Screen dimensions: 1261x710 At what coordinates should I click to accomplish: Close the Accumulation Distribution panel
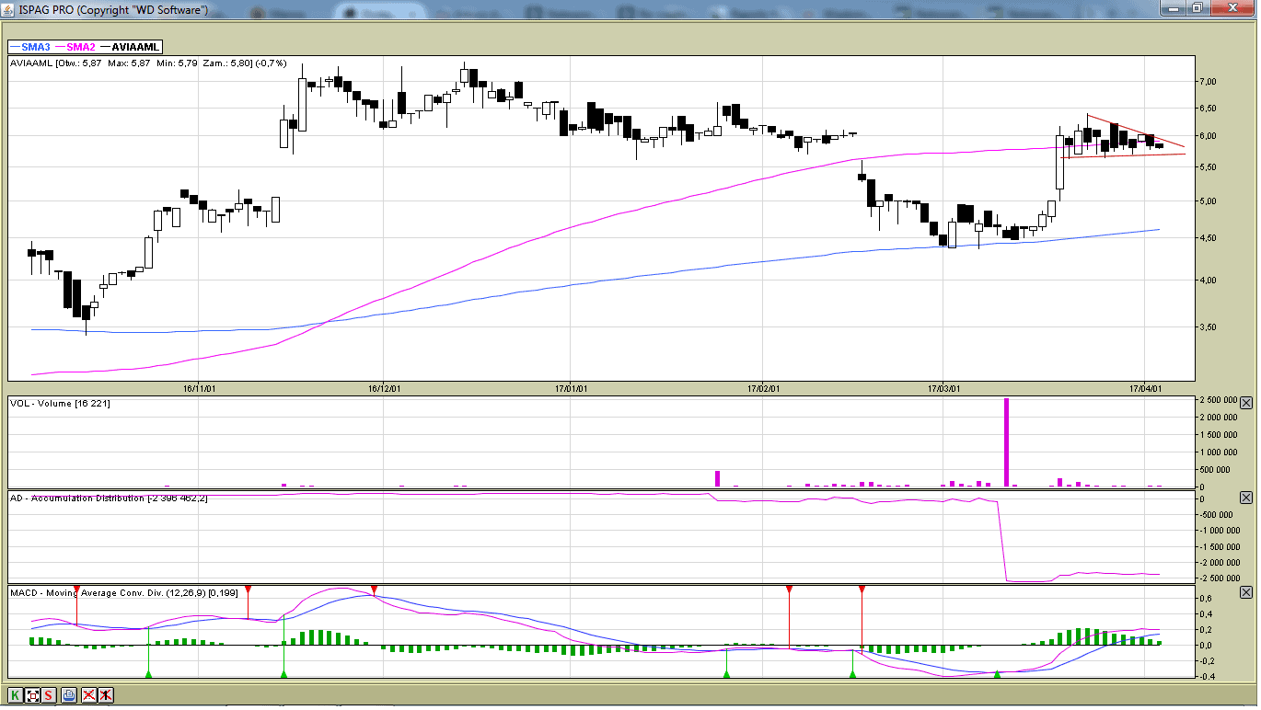pos(1246,498)
